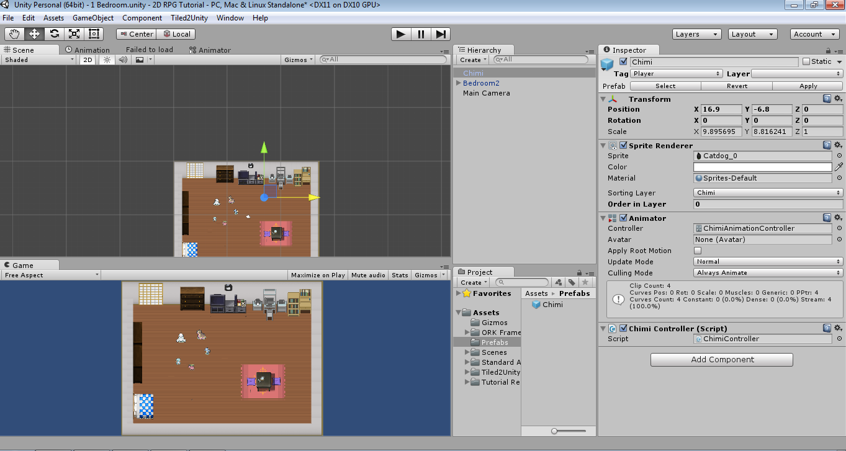Open the Layers dropdown

click(696, 34)
